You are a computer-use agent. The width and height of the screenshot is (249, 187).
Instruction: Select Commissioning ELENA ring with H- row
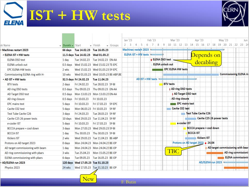coord(61,75)
